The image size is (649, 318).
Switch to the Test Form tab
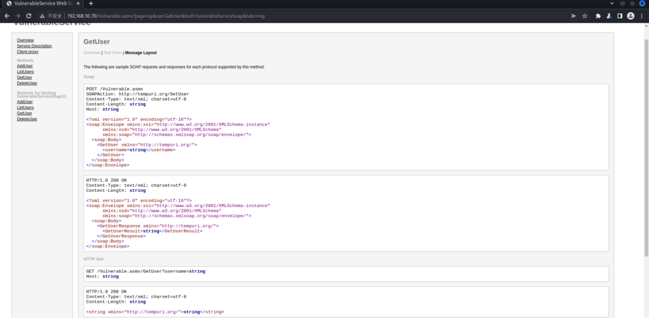[113, 53]
